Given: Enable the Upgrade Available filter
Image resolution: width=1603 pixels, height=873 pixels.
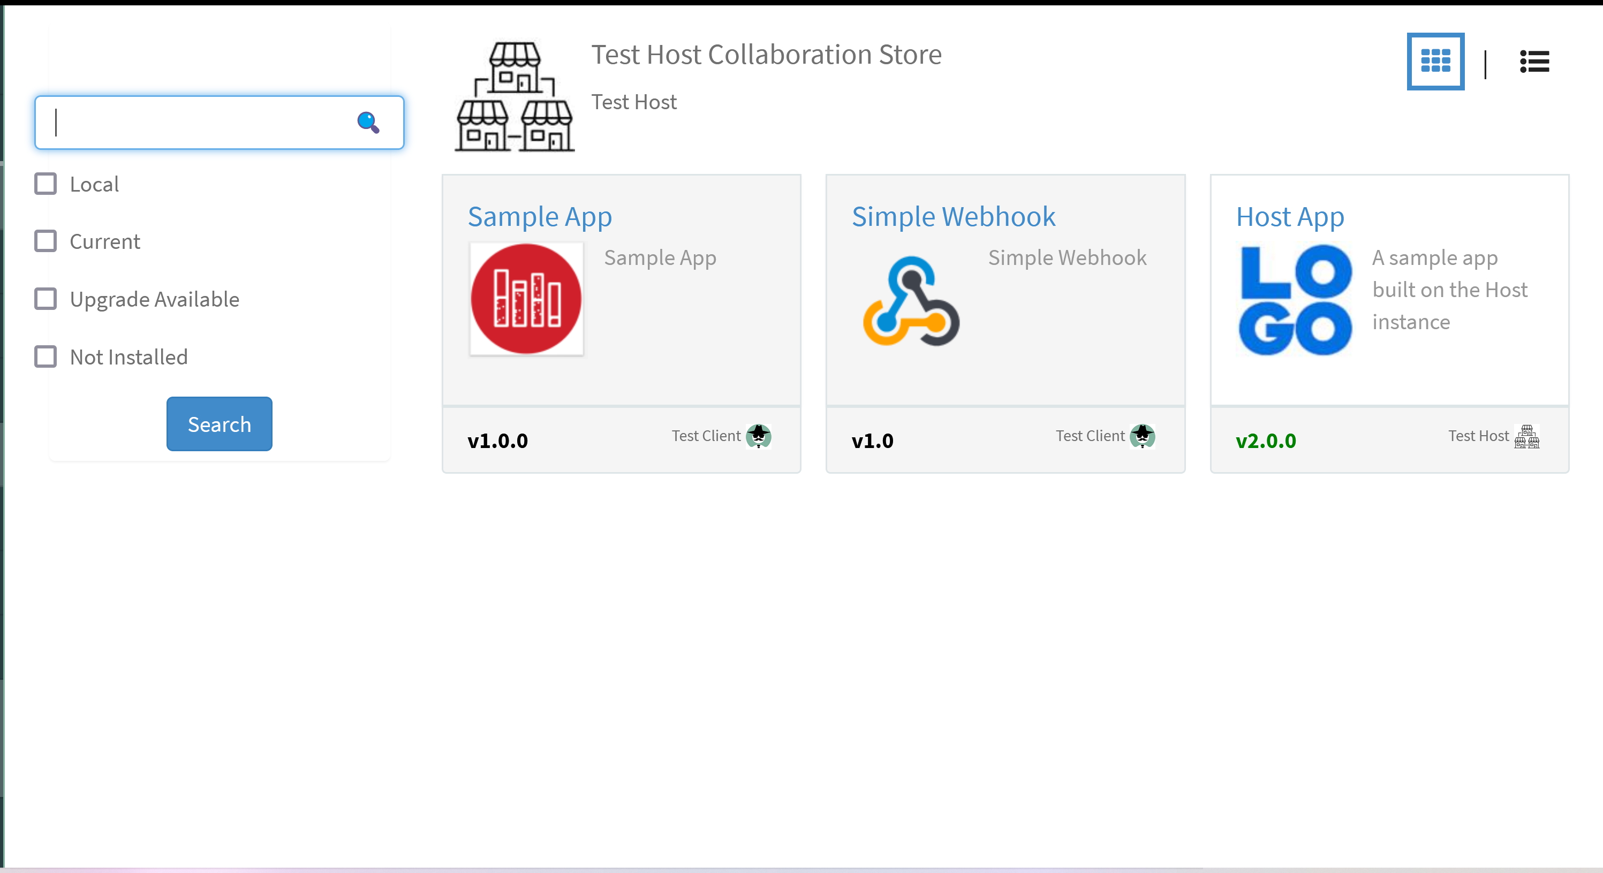Looking at the screenshot, I should coord(45,299).
